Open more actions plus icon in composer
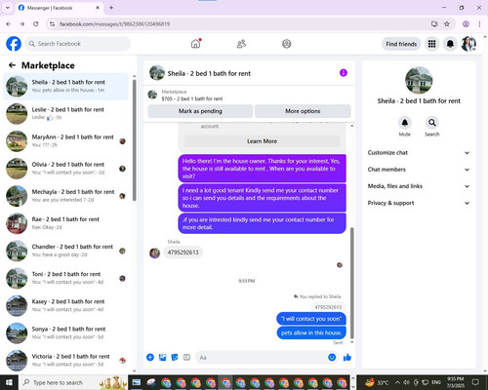This screenshot has height=390, width=488. coord(150,357)
